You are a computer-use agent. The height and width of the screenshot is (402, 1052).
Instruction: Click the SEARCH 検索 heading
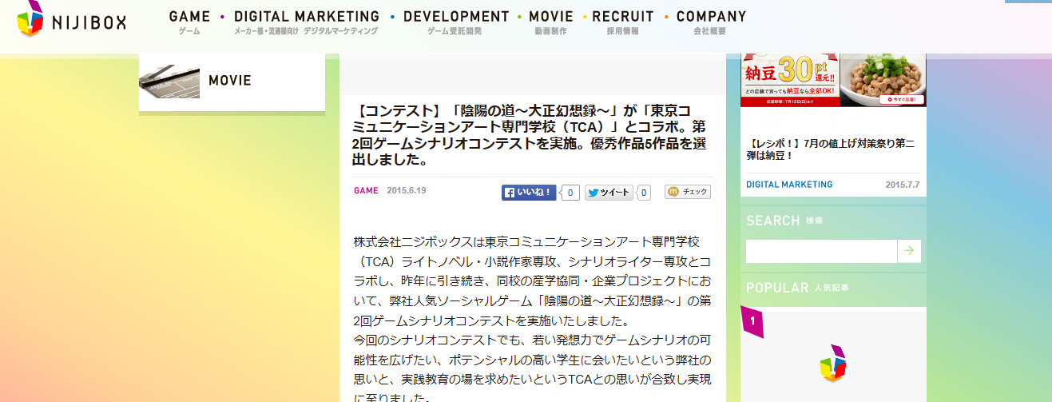point(784,221)
